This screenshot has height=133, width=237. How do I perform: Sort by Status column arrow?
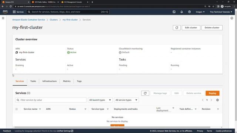click(x=85, y=109)
